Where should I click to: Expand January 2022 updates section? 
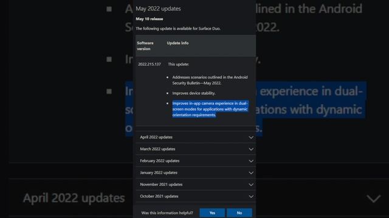pyautogui.click(x=196, y=173)
